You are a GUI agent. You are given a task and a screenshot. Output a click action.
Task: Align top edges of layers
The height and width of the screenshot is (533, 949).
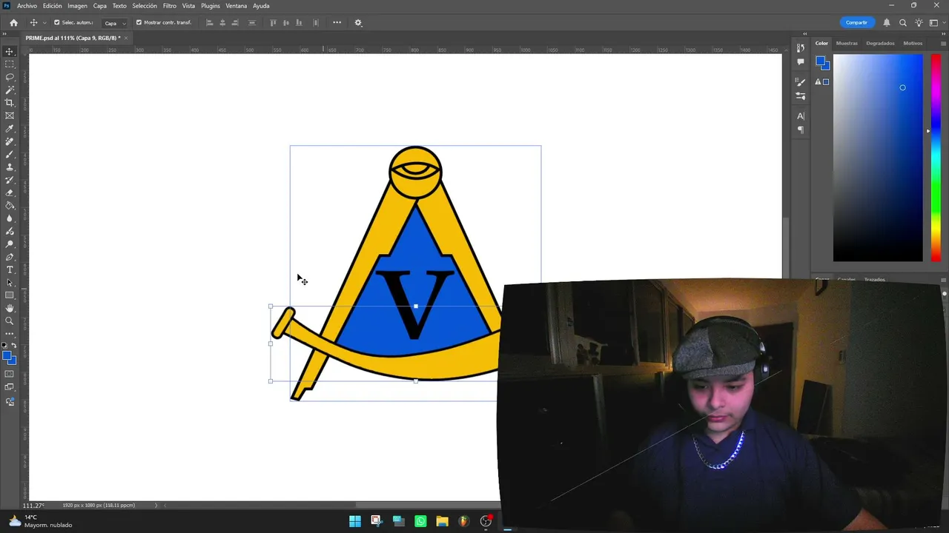coord(273,22)
